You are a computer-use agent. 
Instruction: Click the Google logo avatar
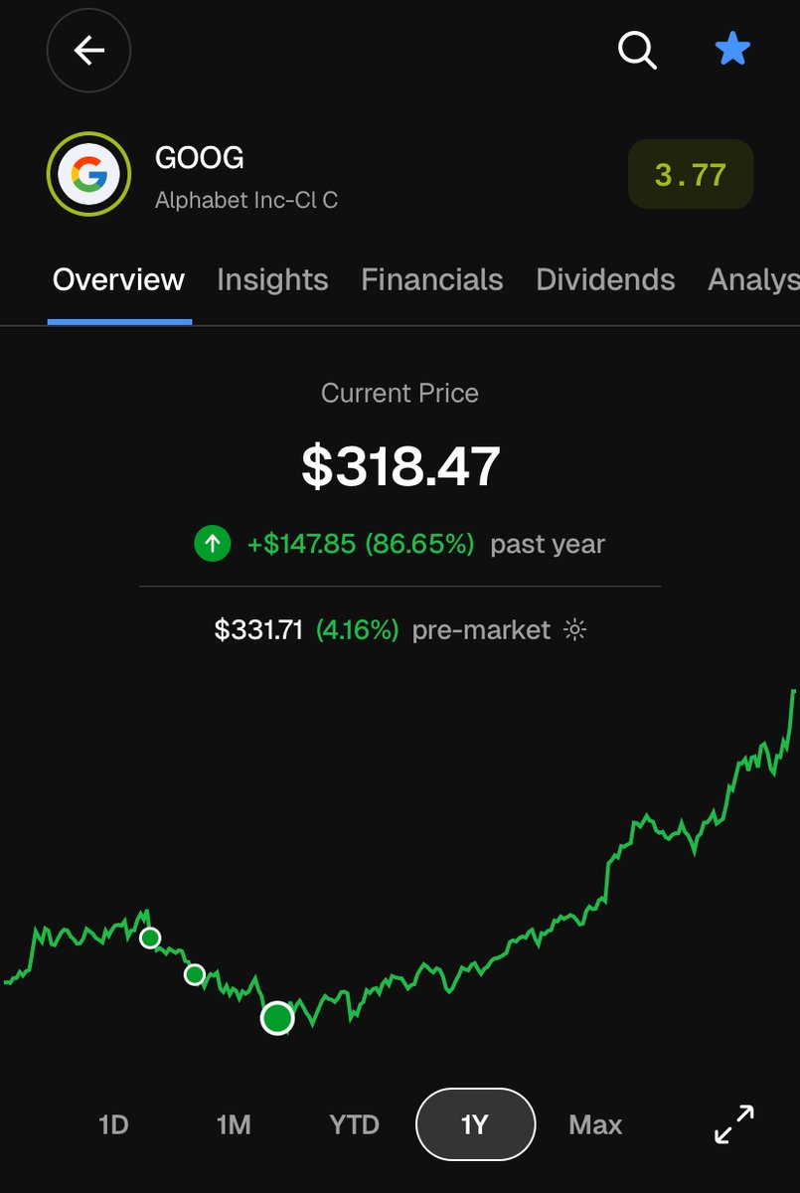(x=88, y=173)
